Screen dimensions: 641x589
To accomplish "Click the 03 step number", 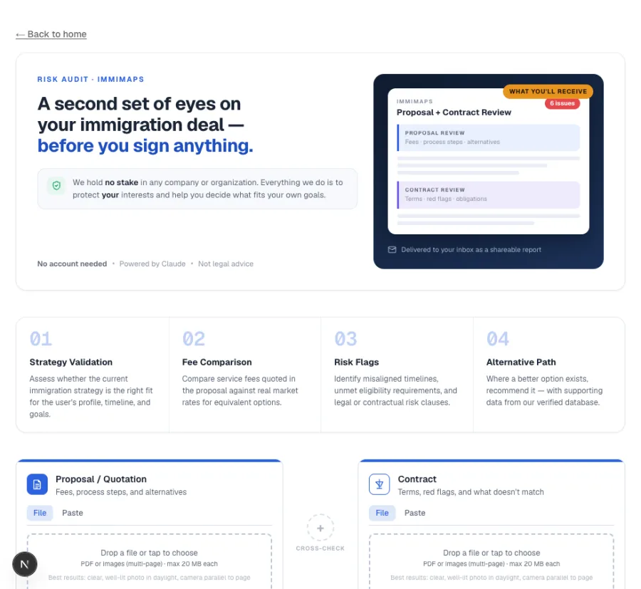I will (x=346, y=339).
